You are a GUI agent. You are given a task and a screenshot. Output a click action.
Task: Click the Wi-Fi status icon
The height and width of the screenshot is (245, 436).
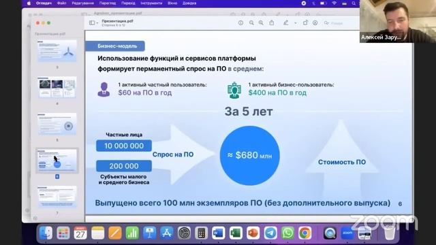point(334,3)
